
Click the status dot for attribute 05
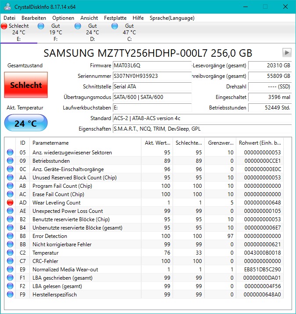tap(10, 152)
